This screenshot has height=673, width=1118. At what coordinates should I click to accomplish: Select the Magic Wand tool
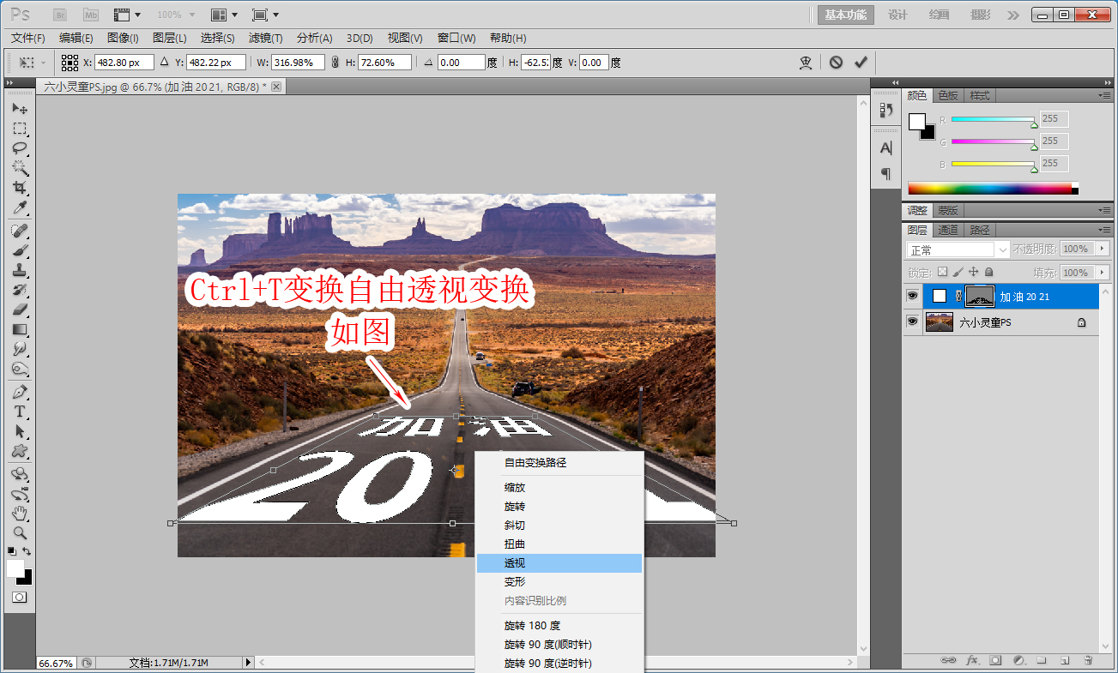20,168
